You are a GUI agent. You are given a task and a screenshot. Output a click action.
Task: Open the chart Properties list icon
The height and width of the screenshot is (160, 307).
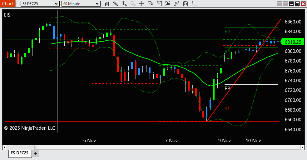point(194,4)
